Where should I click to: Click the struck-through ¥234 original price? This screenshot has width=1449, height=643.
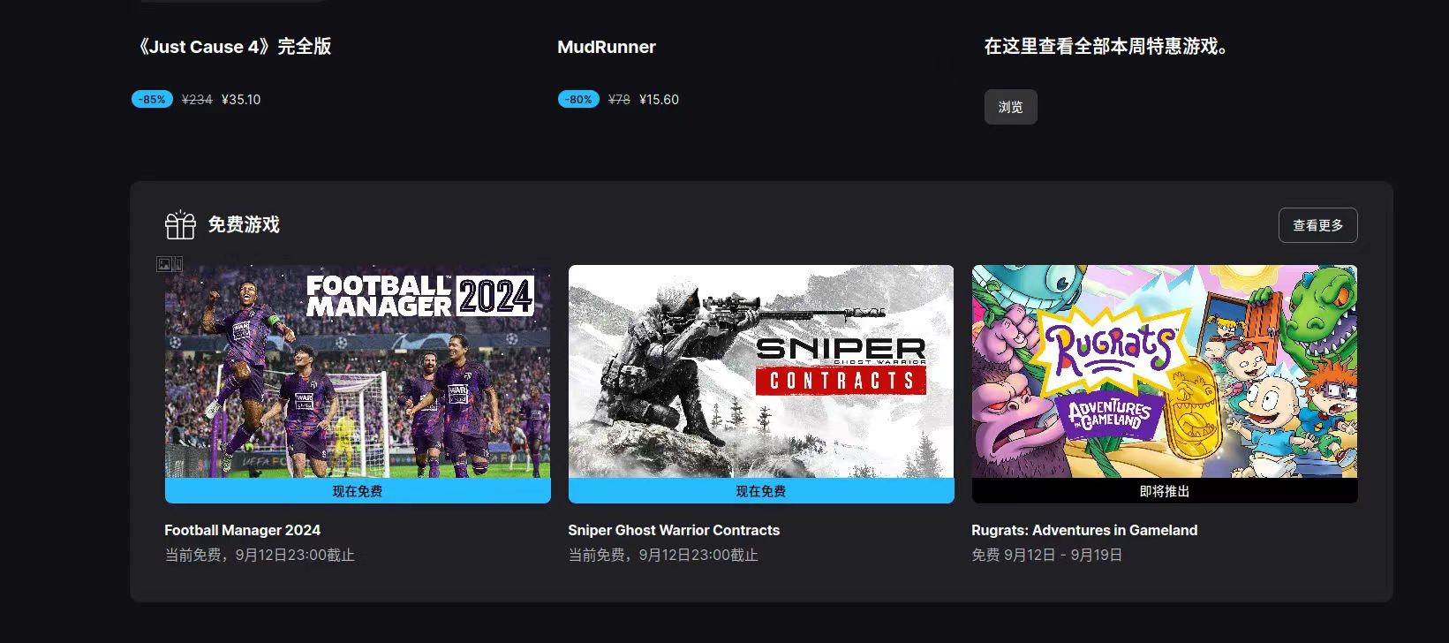tap(197, 100)
